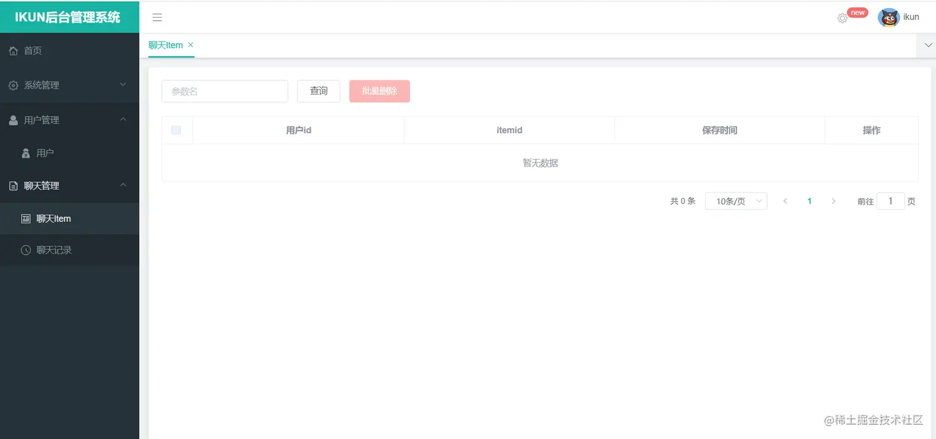The width and height of the screenshot is (936, 439).
Task: Click the user badge icon beside 用户
Action: pyautogui.click(x=26, y=153)
